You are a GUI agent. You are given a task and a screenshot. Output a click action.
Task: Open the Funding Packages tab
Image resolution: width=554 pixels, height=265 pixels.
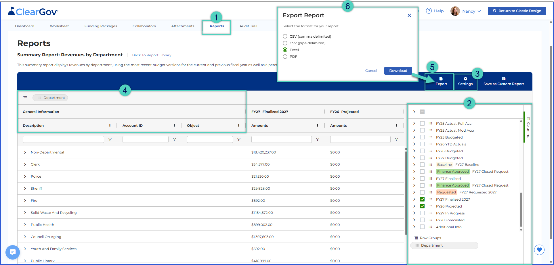click(x=101, y=26)
